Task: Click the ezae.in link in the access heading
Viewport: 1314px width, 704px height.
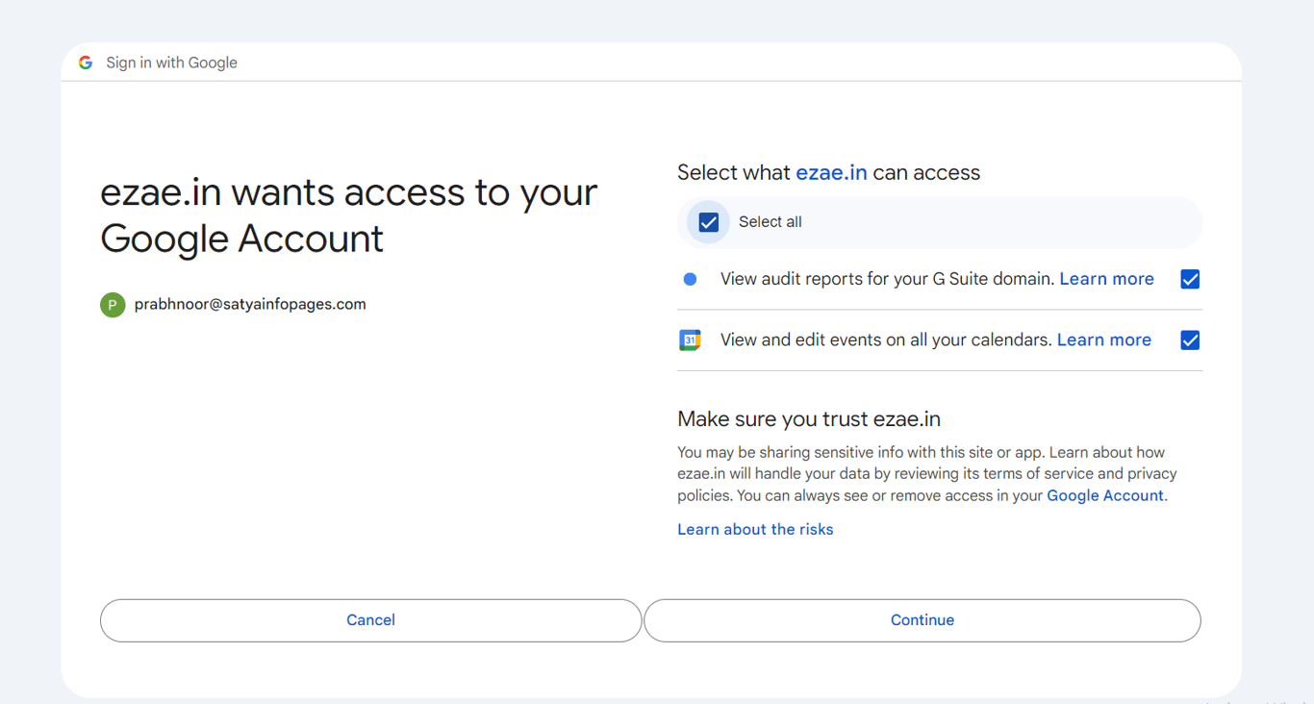Action: [x=831, y=173]
